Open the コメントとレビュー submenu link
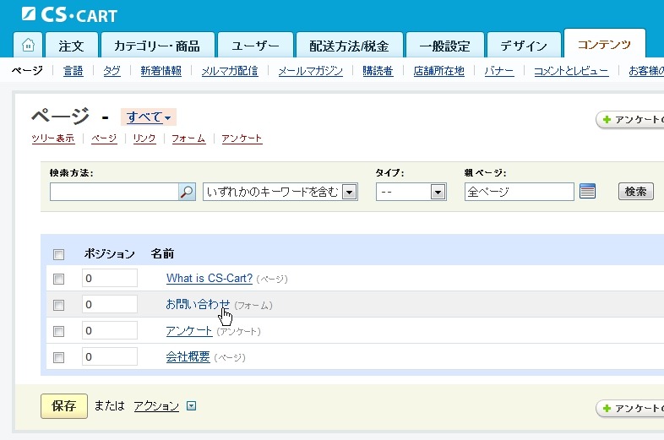Screen dimensions: 664x440 (571, 71)
